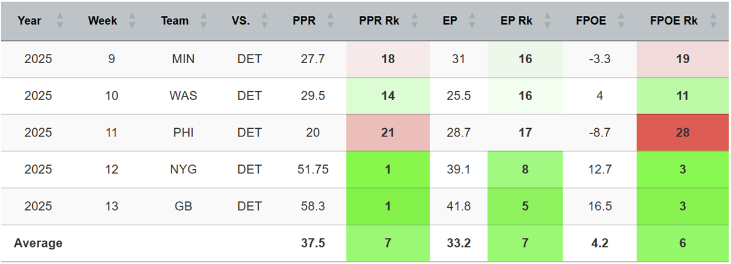Sort by FPOE using its arrows

(621, 21)
